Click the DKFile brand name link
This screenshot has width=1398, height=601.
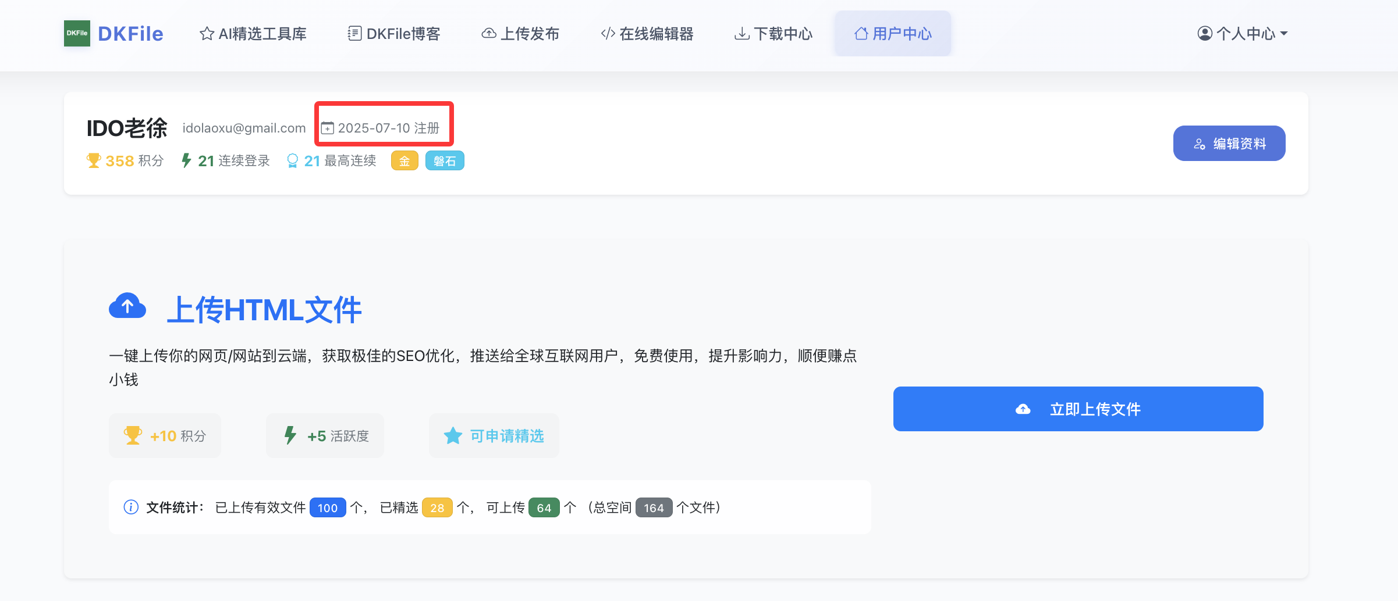point(130,34)
